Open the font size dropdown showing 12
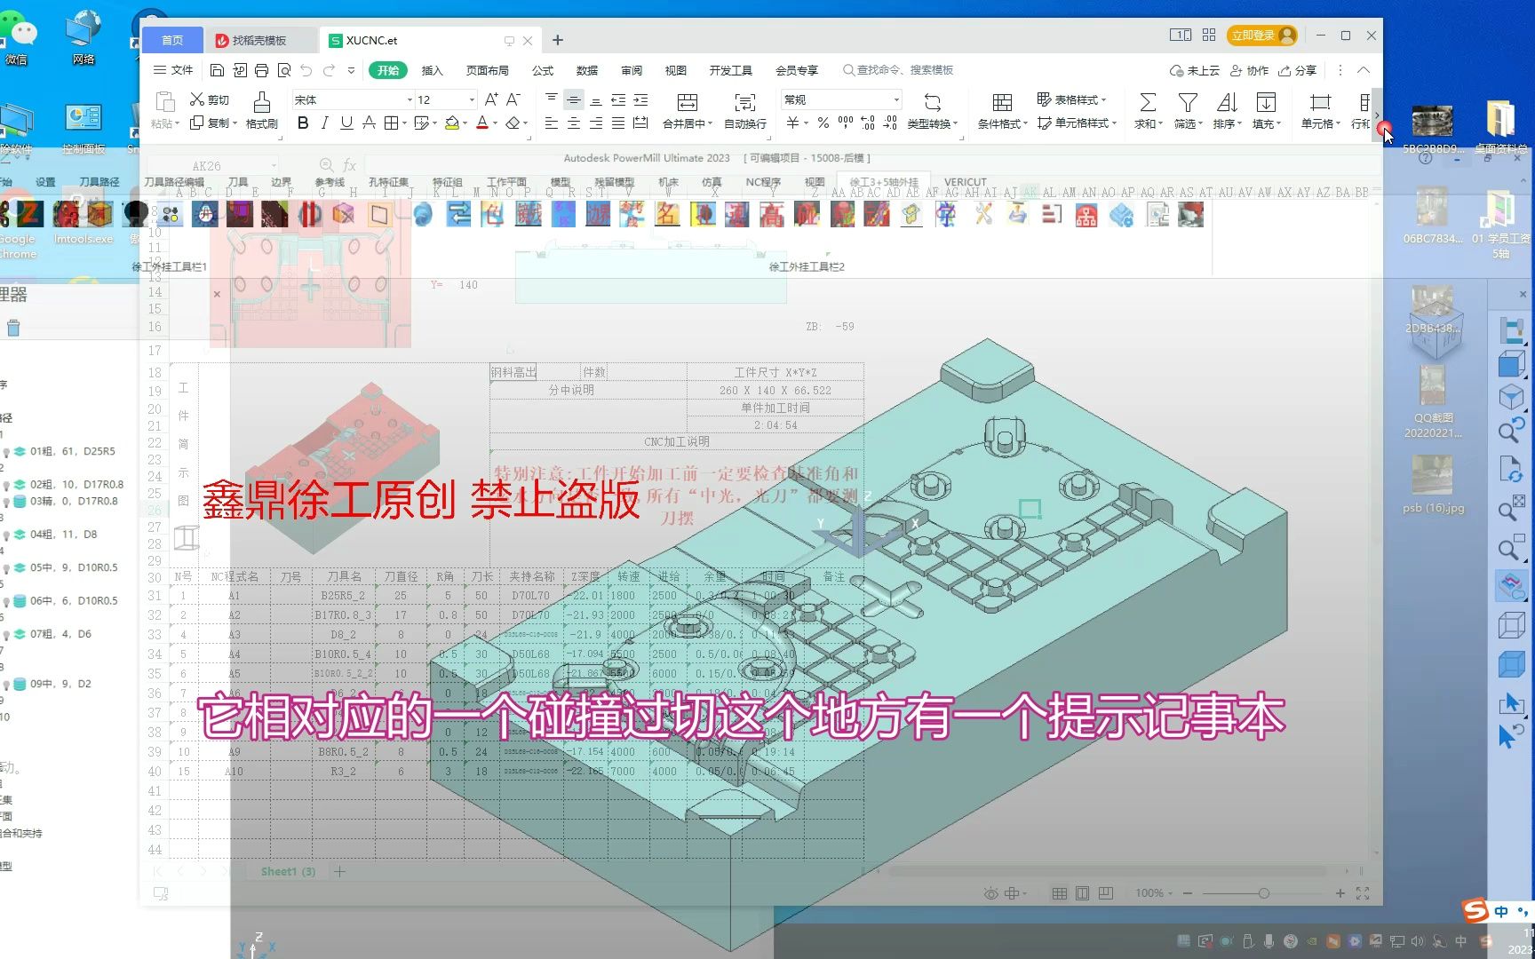This screenshot has height=959, width=1535. tap(472, 99)
